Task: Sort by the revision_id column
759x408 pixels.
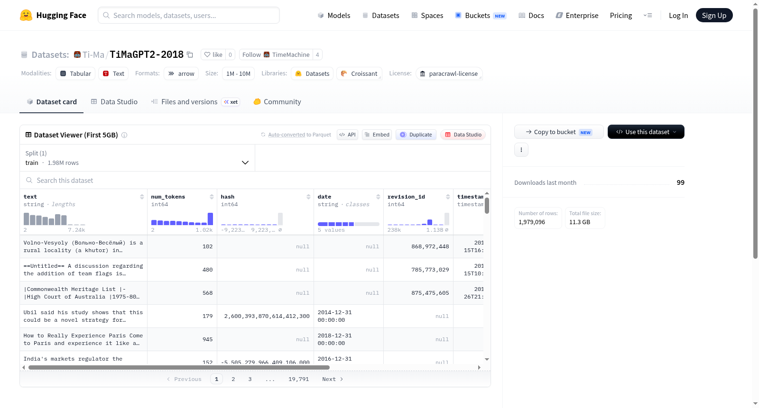Action: [x=448, y=197]
